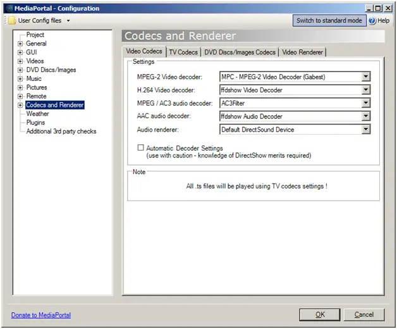Open the Donate to MediaPortal link
The height and width of the screenshot is (329, 397).
click(41, 315)
